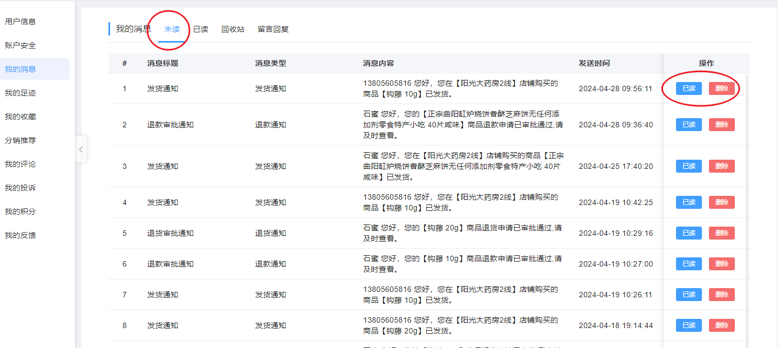The image size is (778, 348).
Task: Click the timestamp 2024-04-28 09:36:40
Action: click(616, 125)
